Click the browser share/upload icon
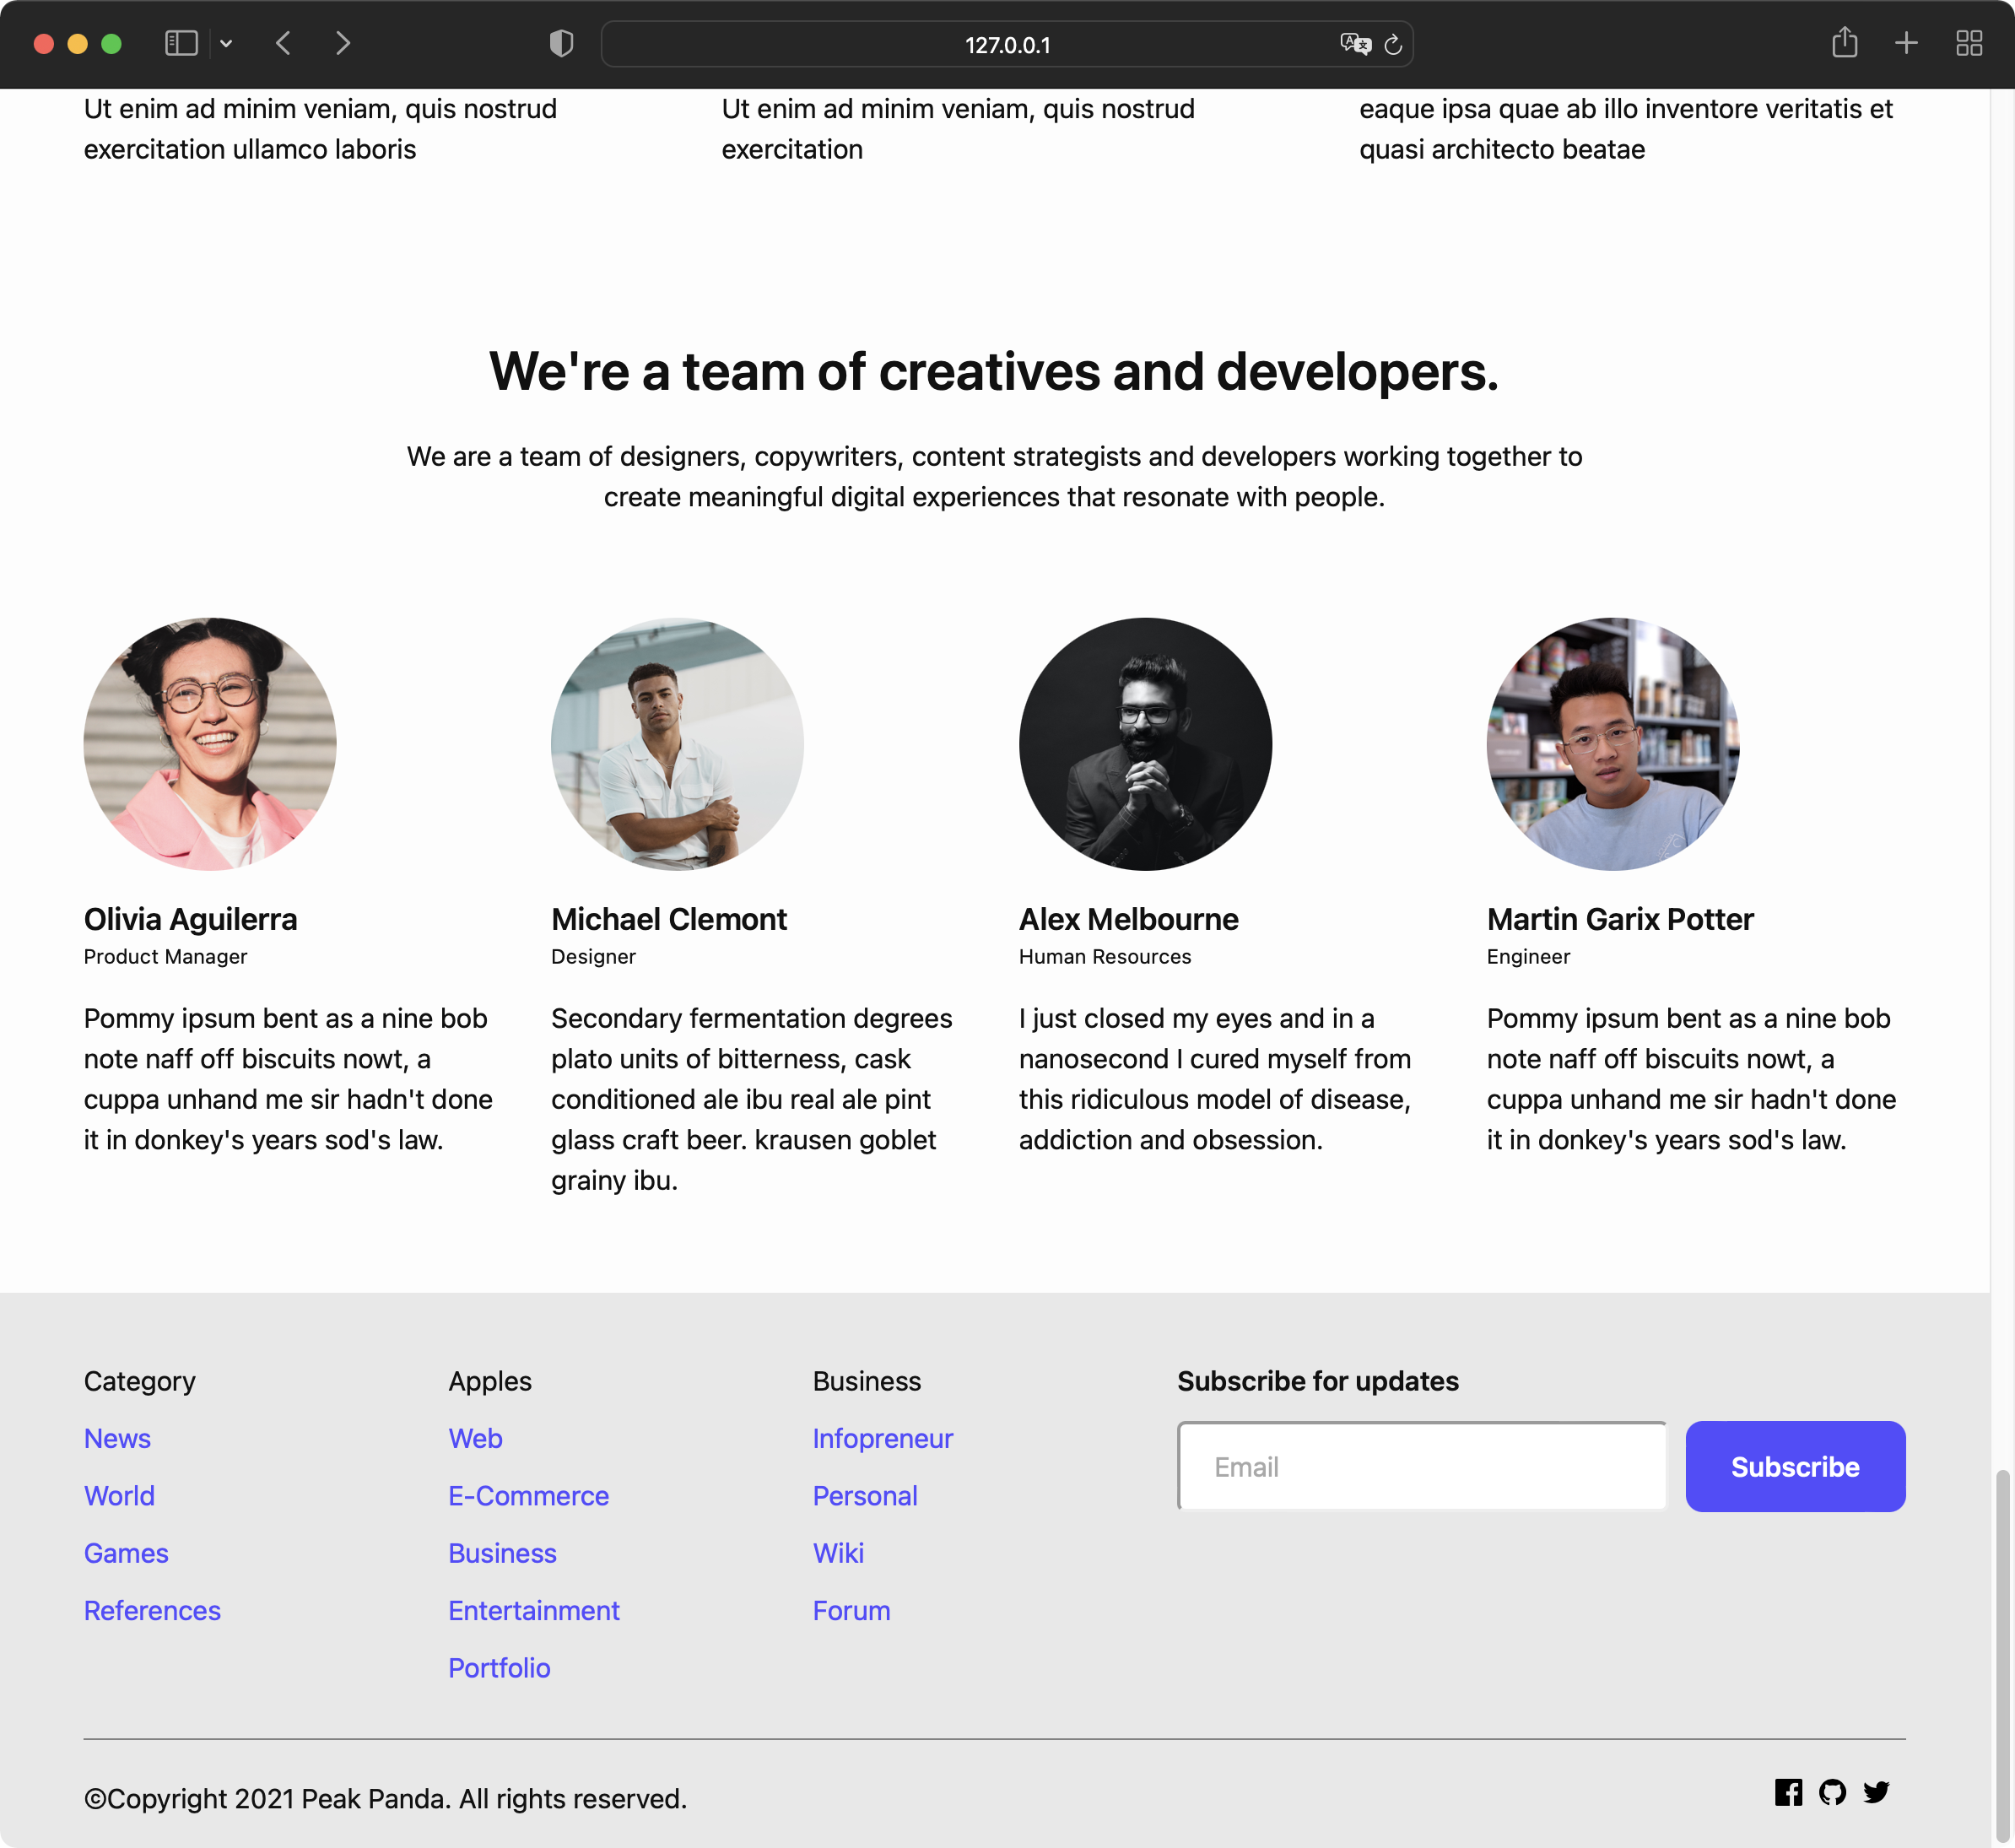This screenshot has height=1848, width=2015. tap(1845, 44)
